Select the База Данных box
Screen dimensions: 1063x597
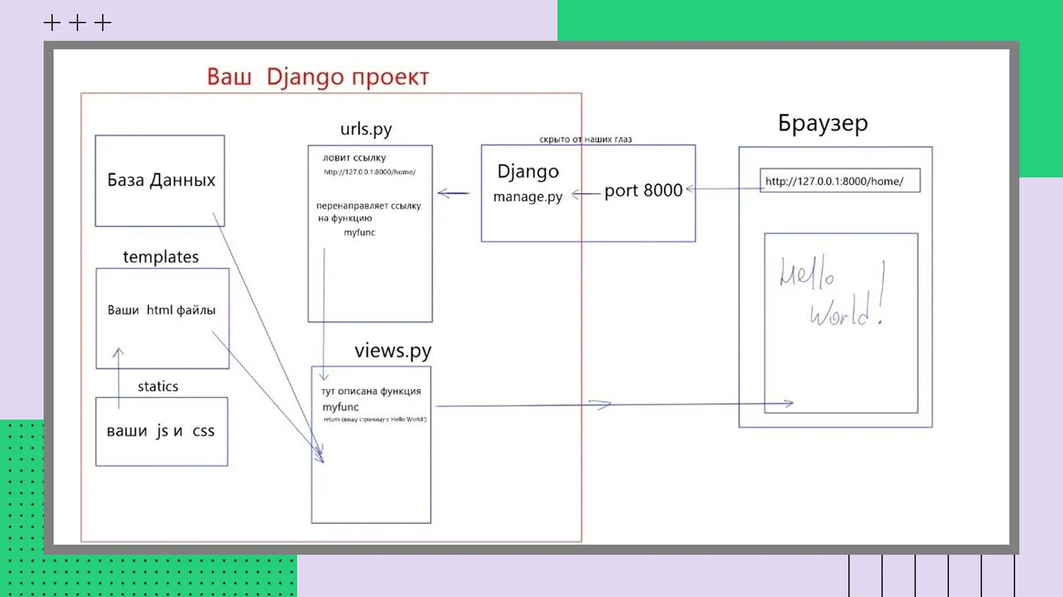160,180
